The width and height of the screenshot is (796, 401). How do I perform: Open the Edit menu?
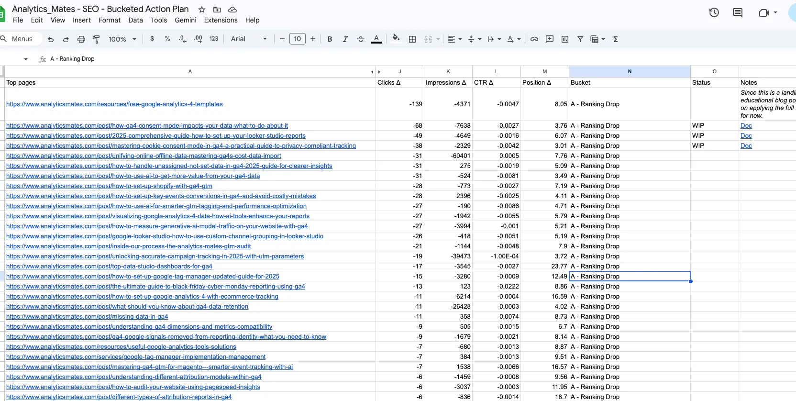point(37,20)
